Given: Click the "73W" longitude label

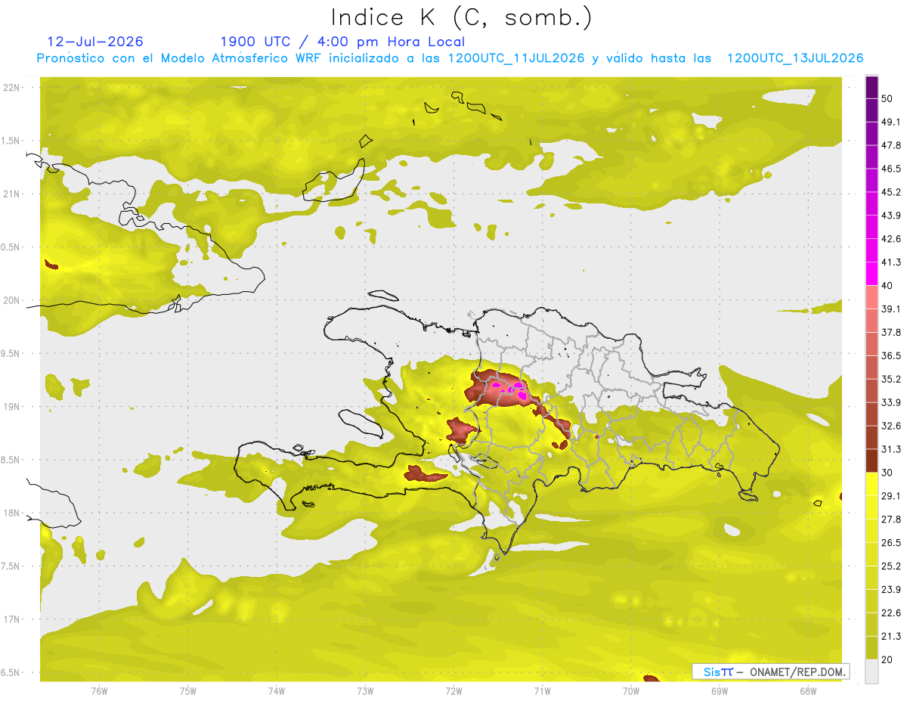Looking at the screenshot, I should [x=365, y=691].
